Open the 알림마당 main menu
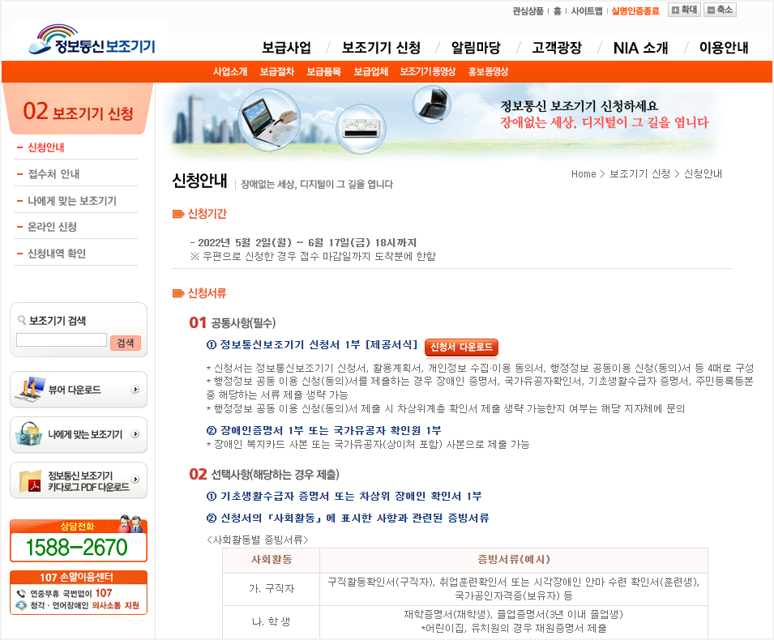 coord(476,47)
